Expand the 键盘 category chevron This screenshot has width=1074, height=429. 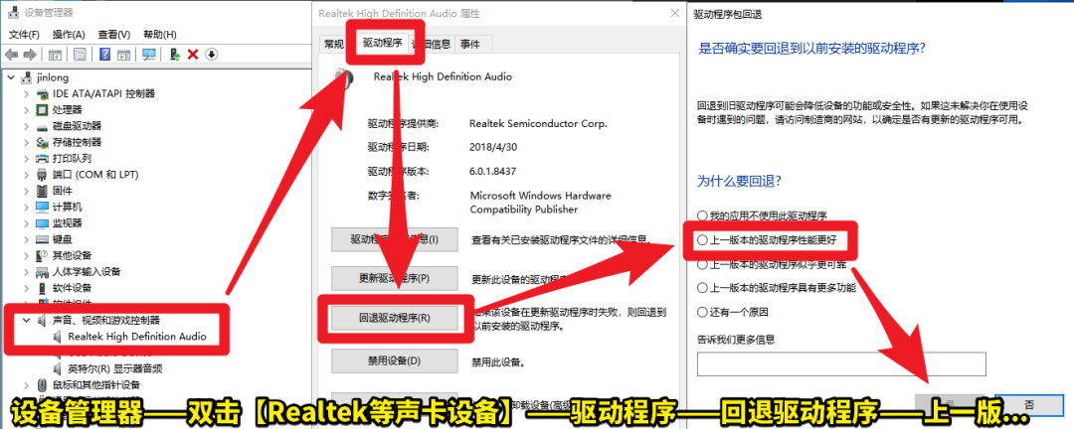26,239
